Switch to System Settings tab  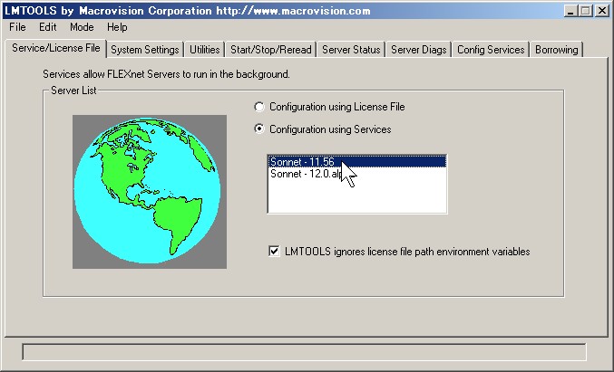[145, 50]
